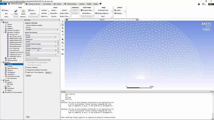Screen dimensions: 214x120
Task: Click the console vertical scrollbar
Action: click(213, 106)
